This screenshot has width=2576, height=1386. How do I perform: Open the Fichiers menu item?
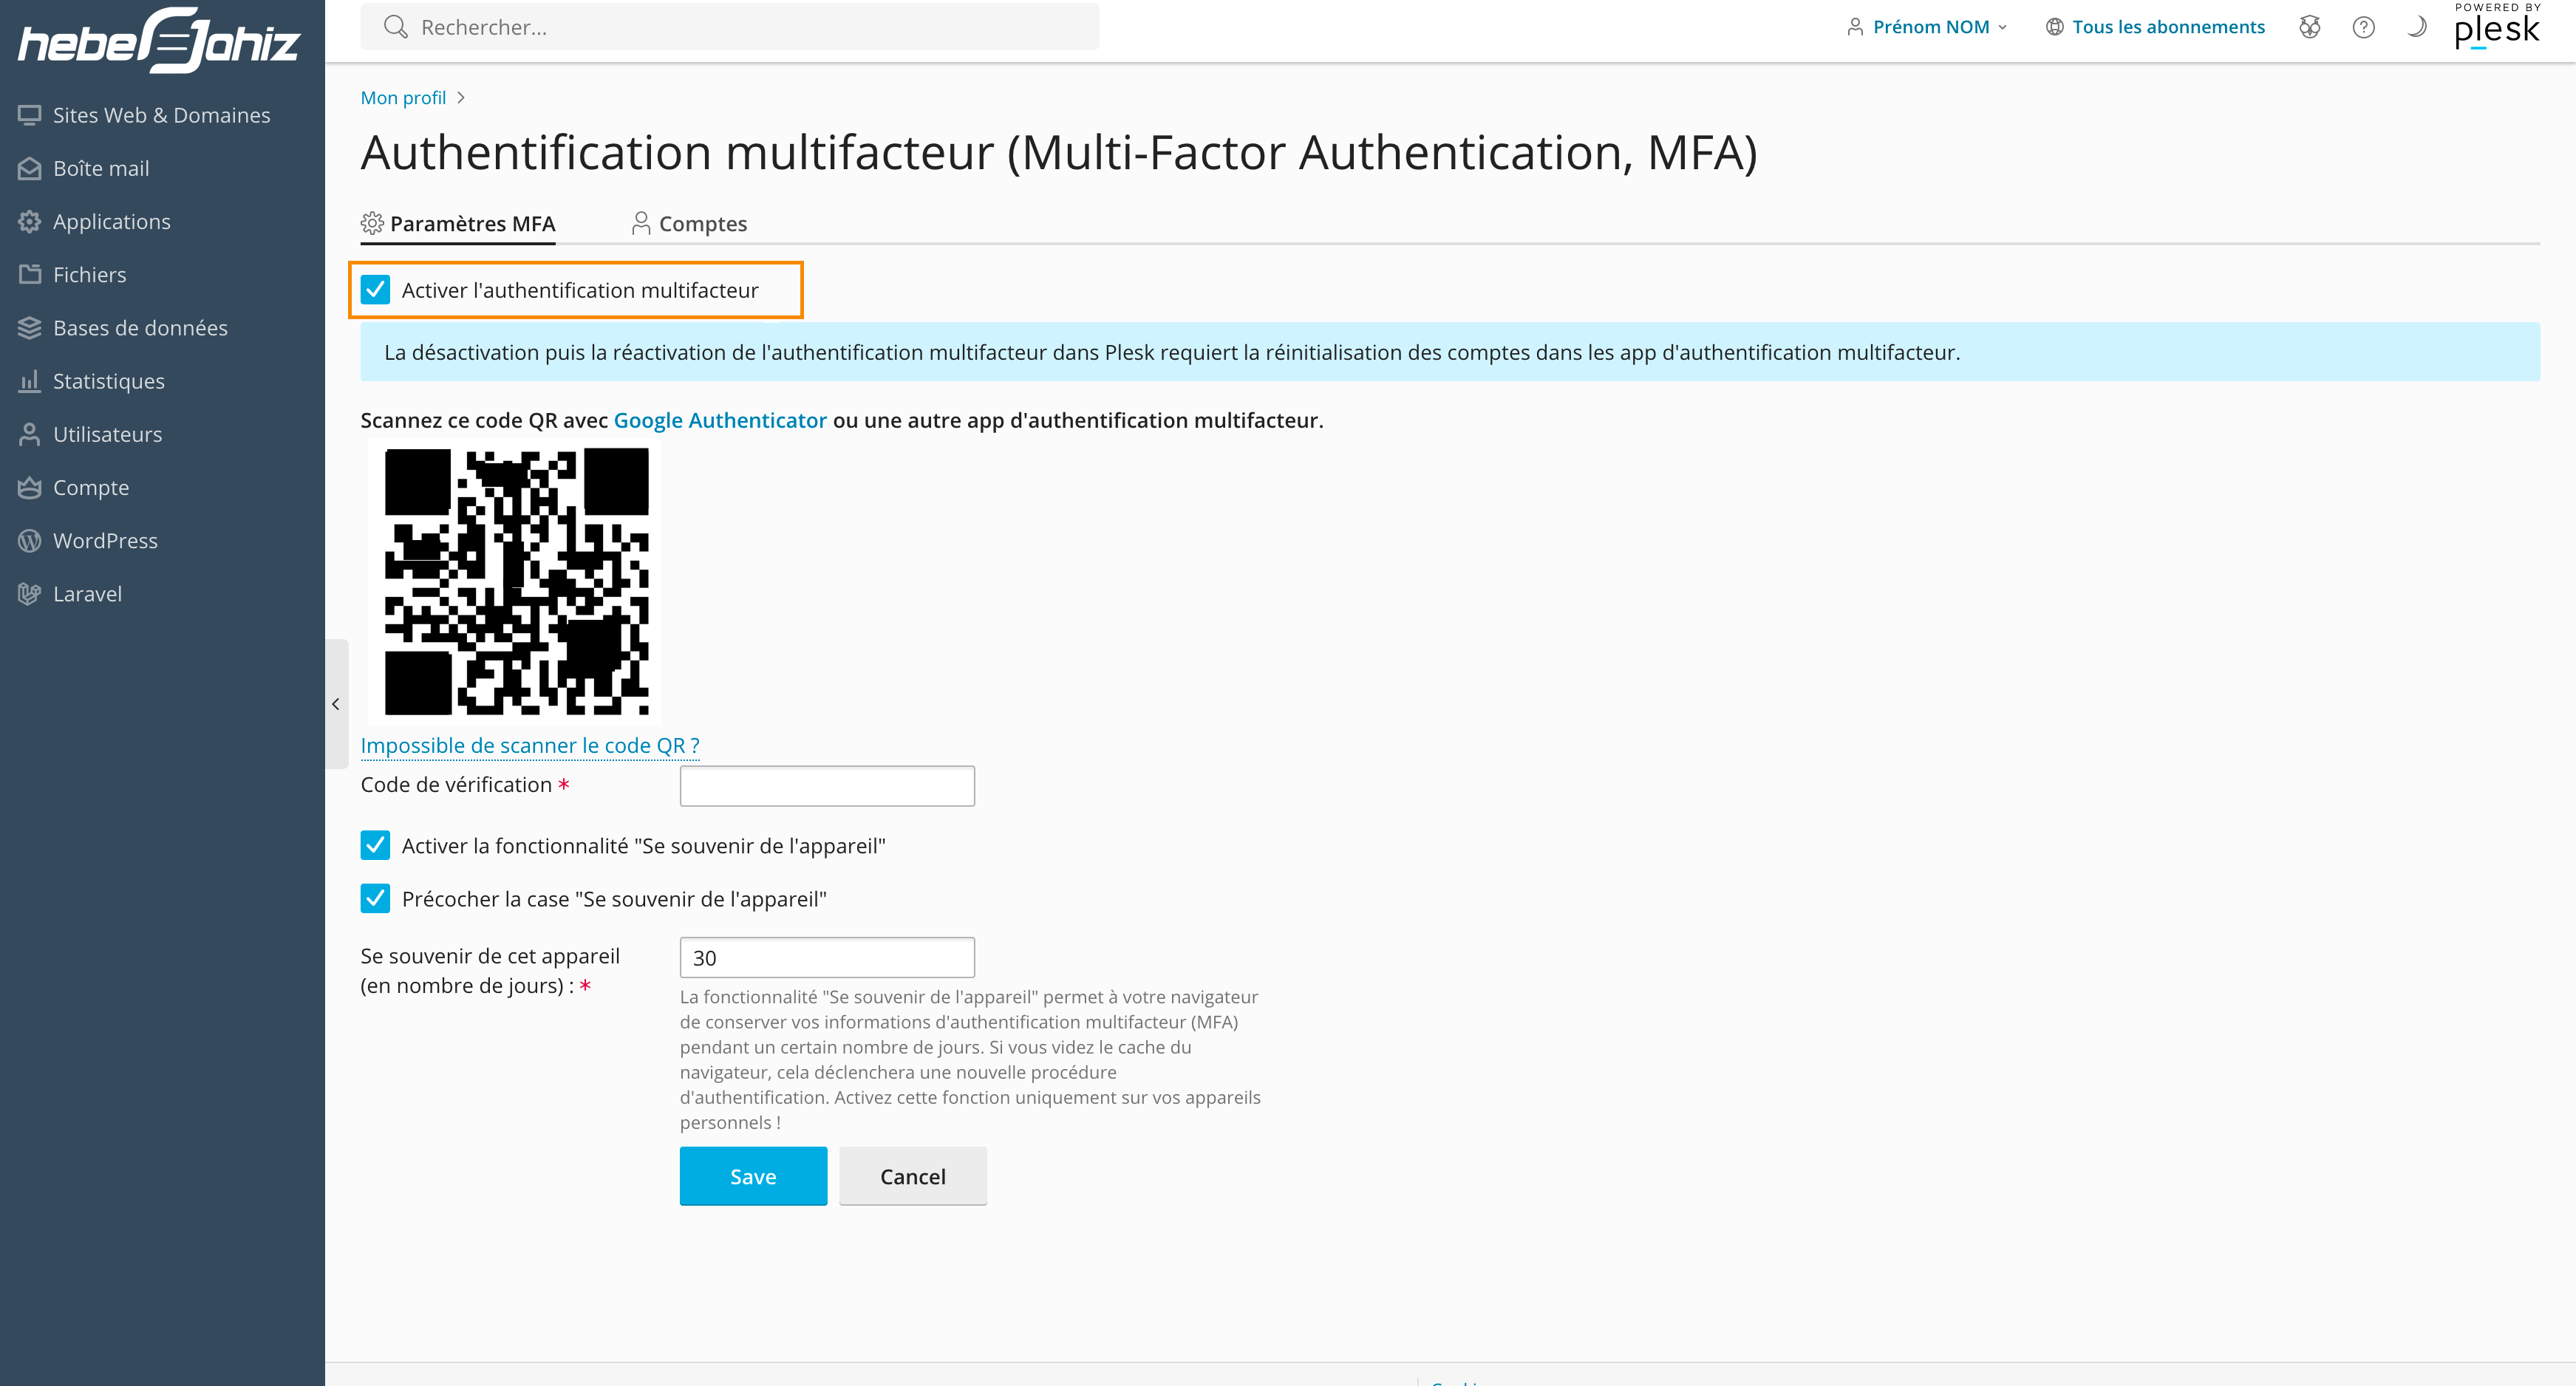pyautogui.click(x=162, y=274)
